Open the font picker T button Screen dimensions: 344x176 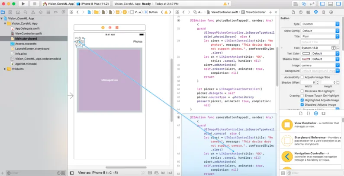pos(334,47)
